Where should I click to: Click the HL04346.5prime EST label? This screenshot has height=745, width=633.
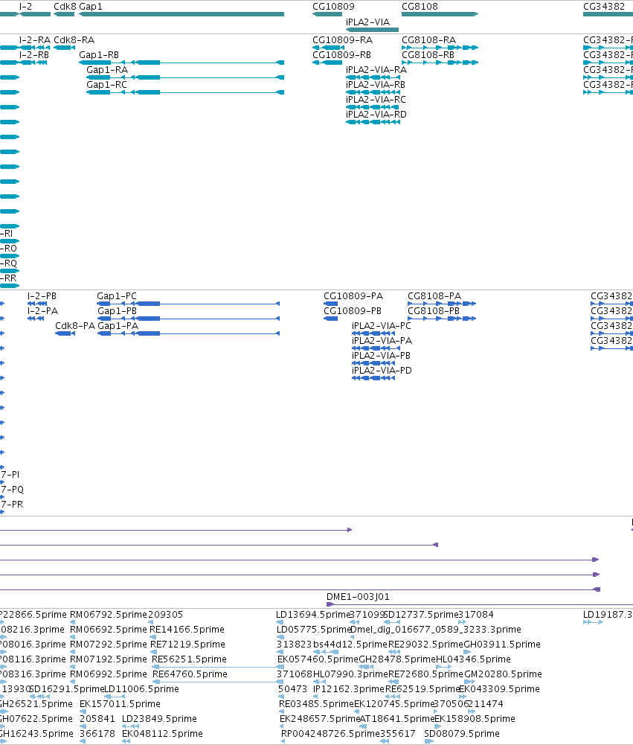click(473, 659)
